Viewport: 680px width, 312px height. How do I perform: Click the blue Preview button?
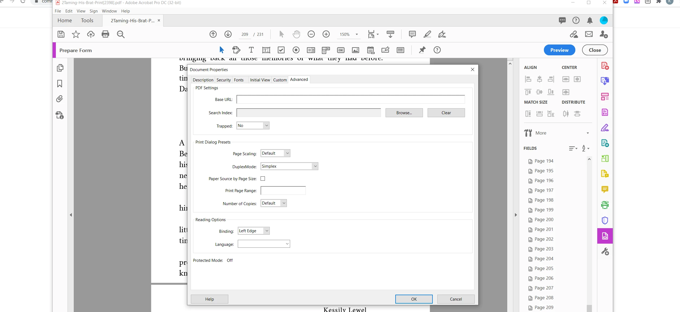(559, 50)
